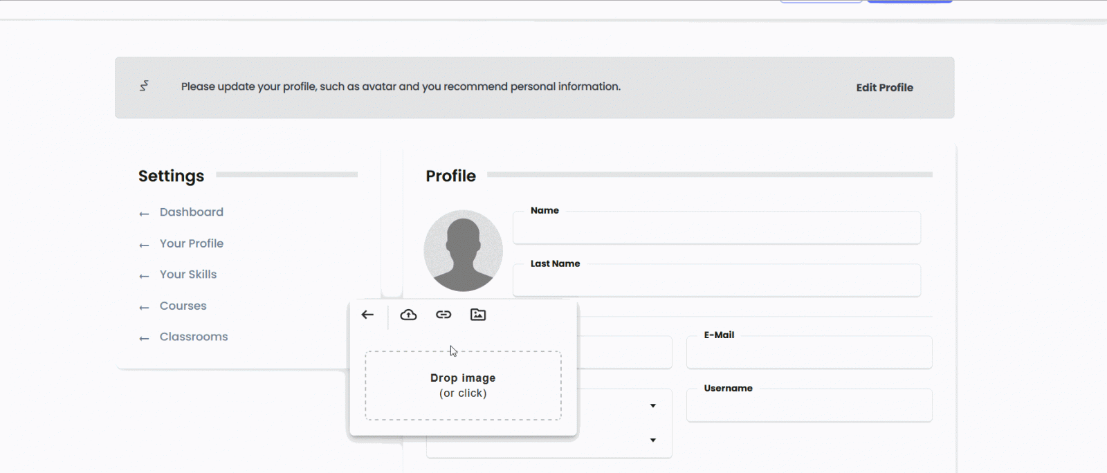Click the back arrow in upload popup
This screenshot has width=1107, height=473.
[367, 315]
